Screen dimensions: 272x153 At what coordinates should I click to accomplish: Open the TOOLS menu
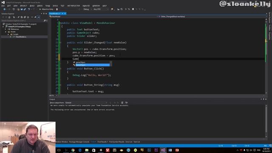55,6
